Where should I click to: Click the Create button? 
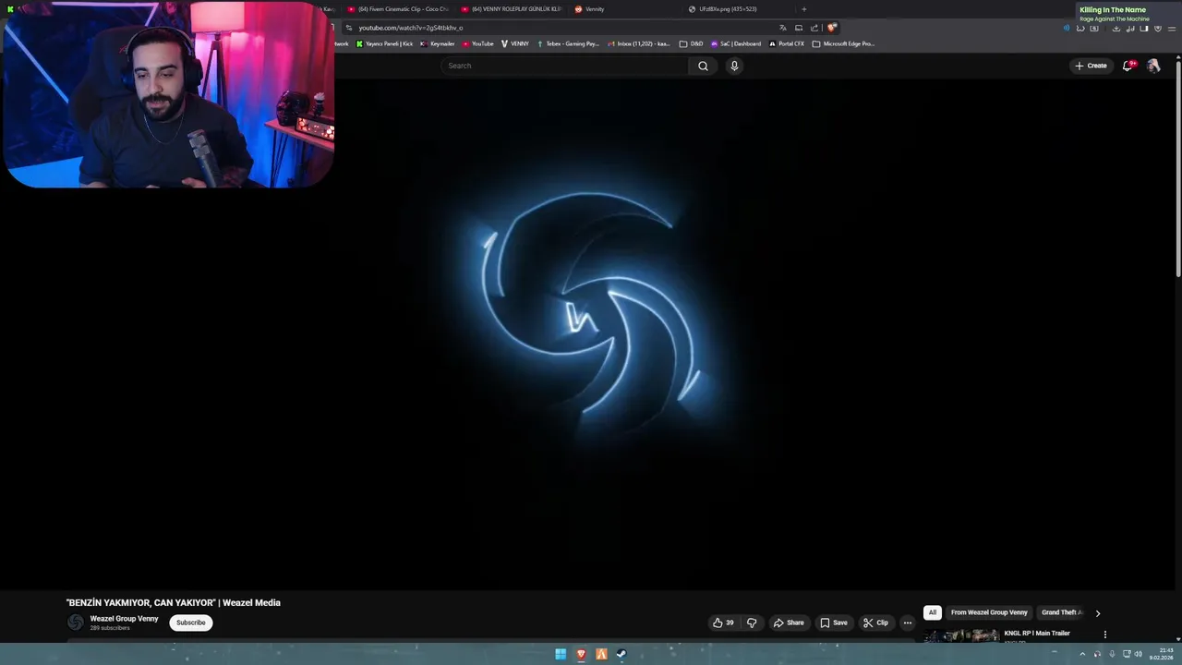point(1091,66)
